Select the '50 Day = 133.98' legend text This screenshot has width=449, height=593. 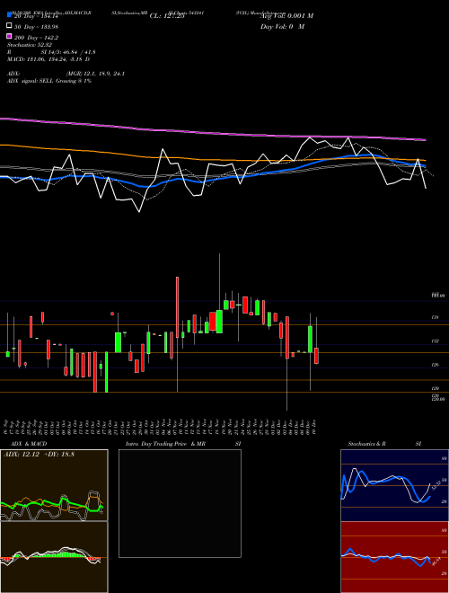[x=36, y=26]
